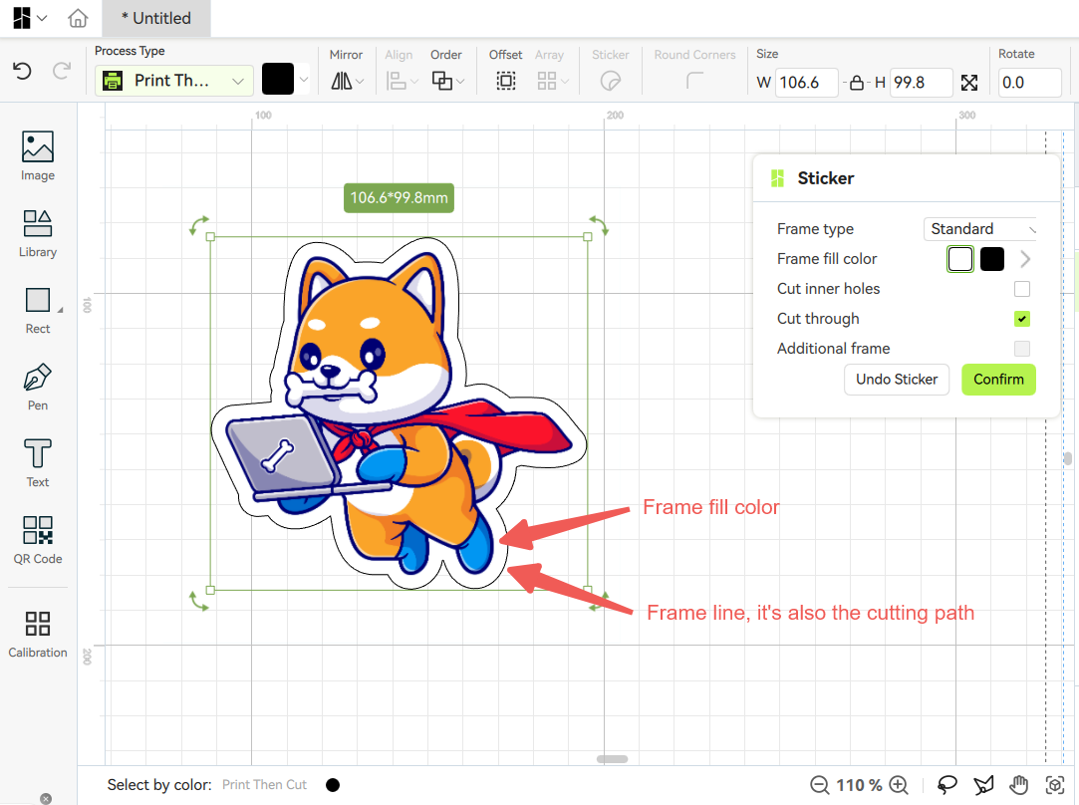1079x805 pixels.
Task: Undo the last action
Action: point(22,70)
